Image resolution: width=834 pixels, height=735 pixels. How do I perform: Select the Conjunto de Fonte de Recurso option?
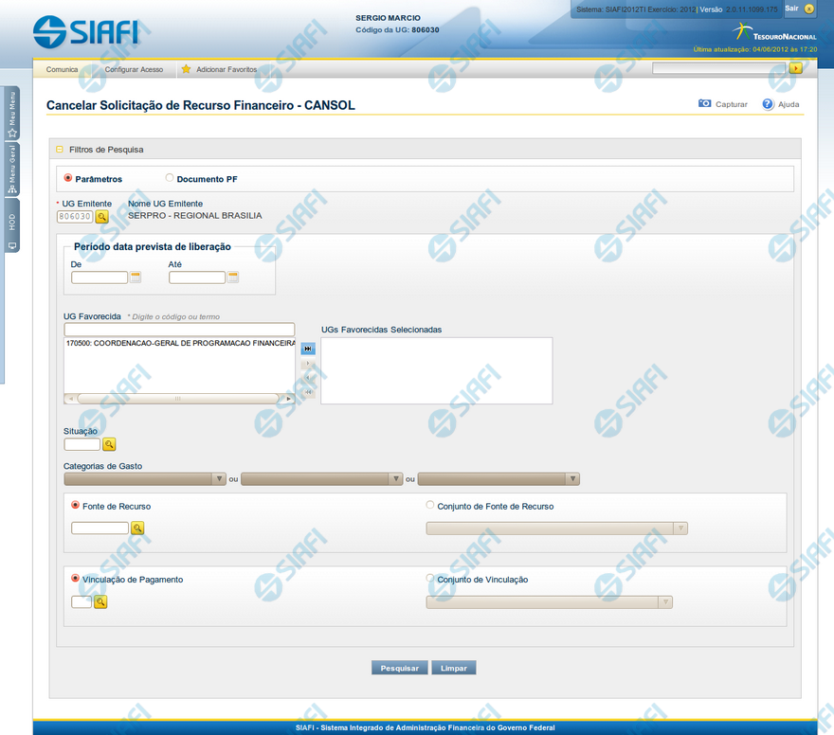pyautogui.click(x=431, y=506)
